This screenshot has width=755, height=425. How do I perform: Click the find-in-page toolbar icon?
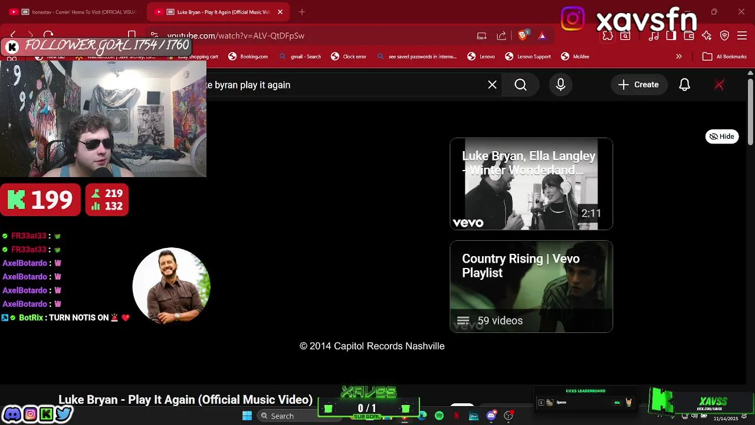pos(625,35)
